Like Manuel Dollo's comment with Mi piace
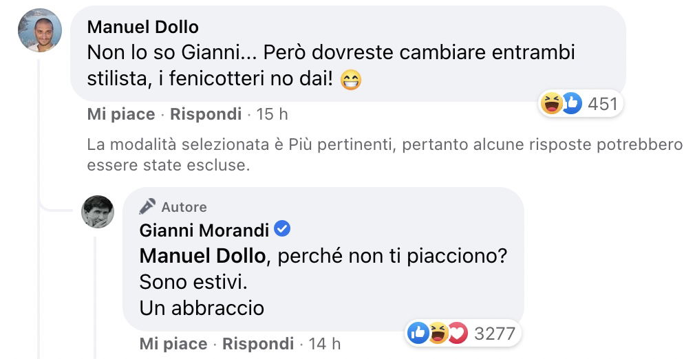This screenshot has height=359, width=684. click(x=121, y=114)
